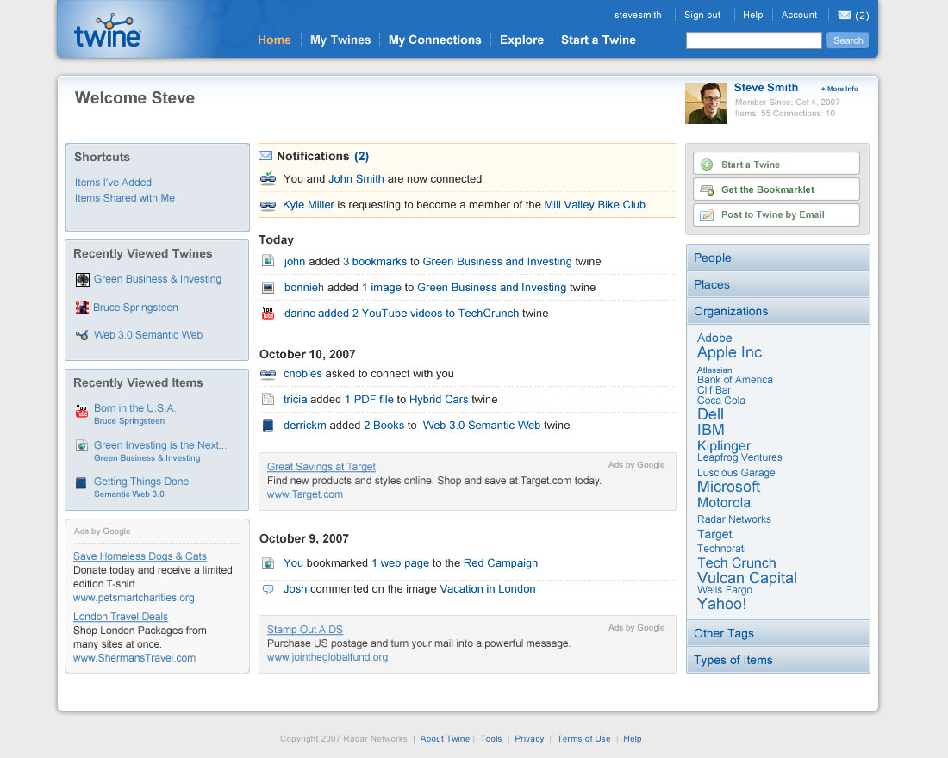The height and width of the screenshot is (758, 948).
Task: Click Get the Bookmarklet button
Action: click(776, 189)
